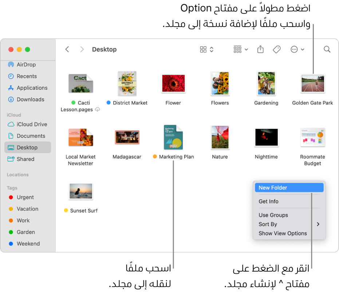Viewport: 339px width, 292px height.
Task: Click the Recents sidebar item
Action: coord(27,76)
